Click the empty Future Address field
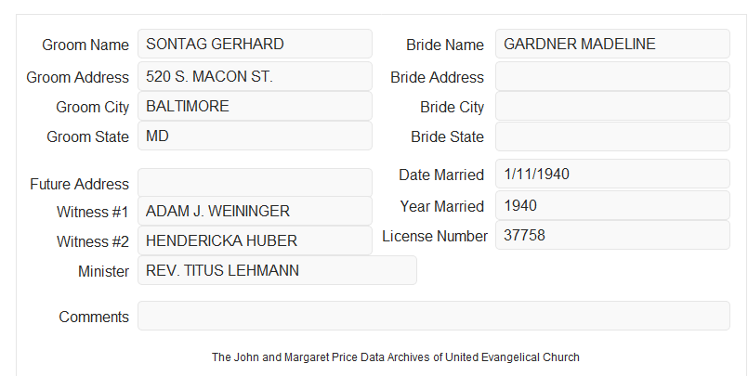 (255, 183)
